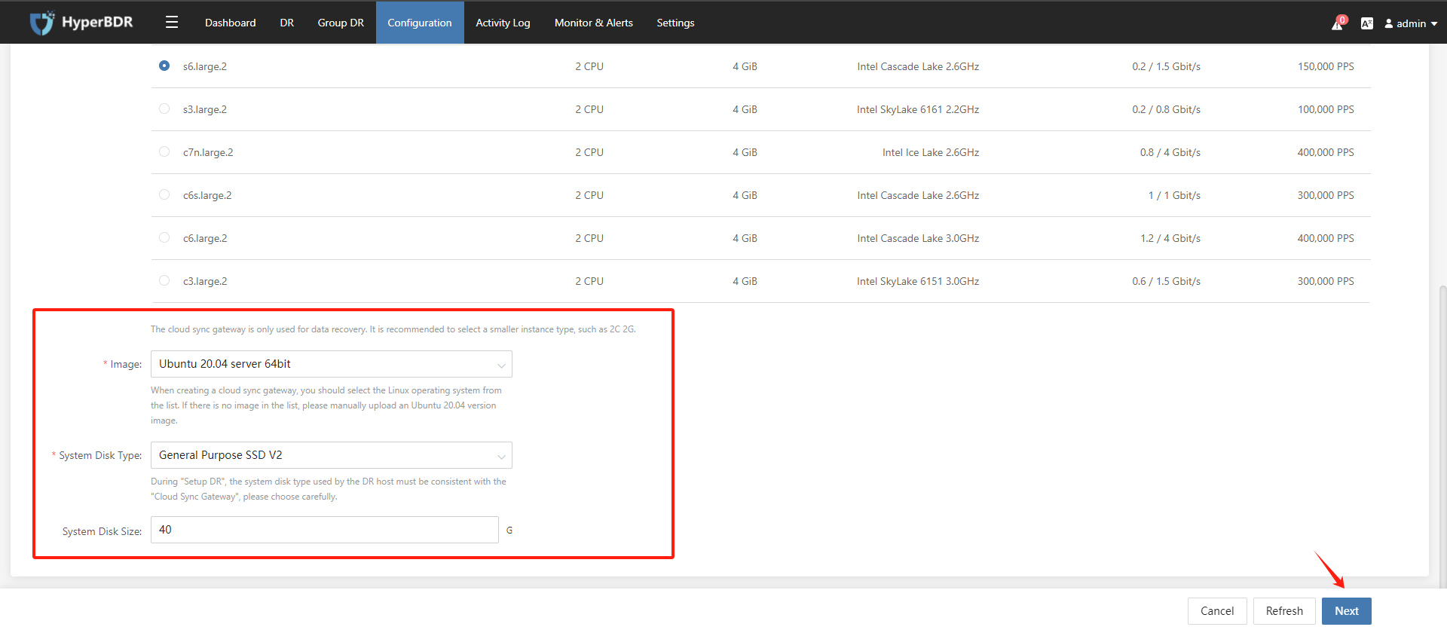The height and width of the screenshot is (633, 1447).
Task: Select the c6.large.2 radio button
Action: pos(164,237)
